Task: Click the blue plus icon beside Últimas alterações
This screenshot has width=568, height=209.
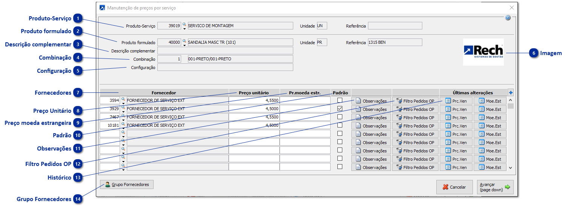Action: 511,92
